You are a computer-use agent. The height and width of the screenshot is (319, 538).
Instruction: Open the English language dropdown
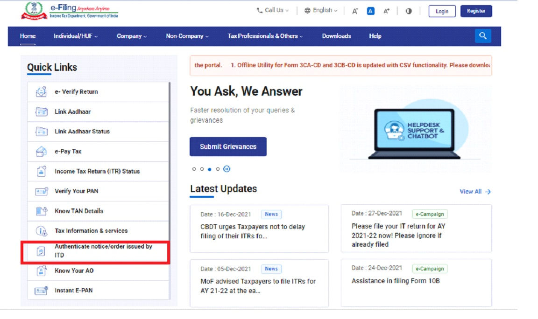[x=320, y=10]
